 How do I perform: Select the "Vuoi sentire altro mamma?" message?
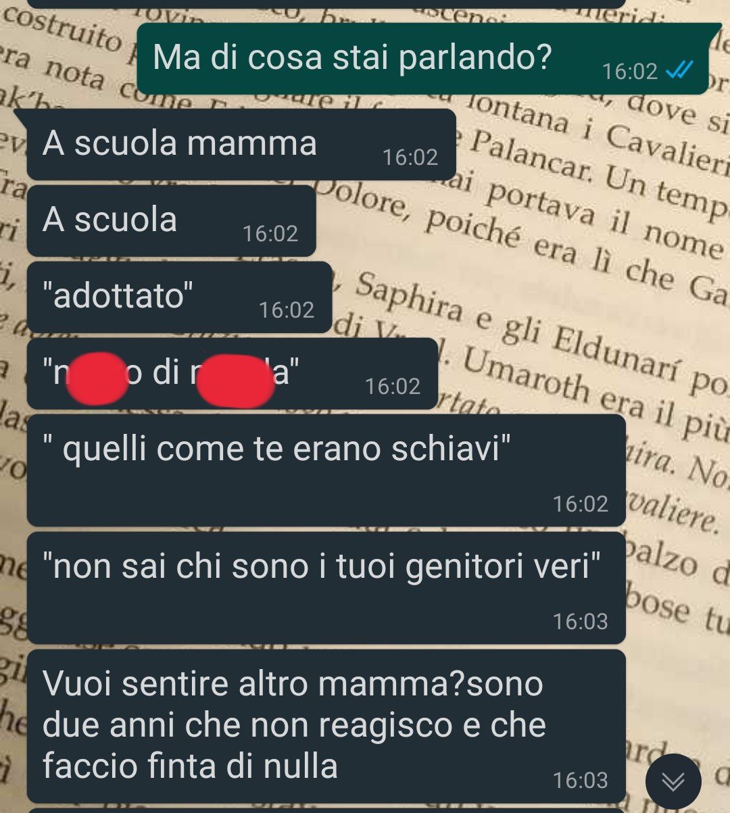[x=326, y=726]
